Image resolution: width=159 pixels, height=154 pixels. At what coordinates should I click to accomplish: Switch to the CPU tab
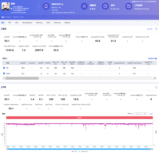point(17,23)
